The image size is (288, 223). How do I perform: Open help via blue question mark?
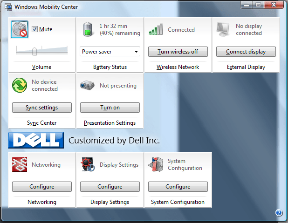point(279,213)
